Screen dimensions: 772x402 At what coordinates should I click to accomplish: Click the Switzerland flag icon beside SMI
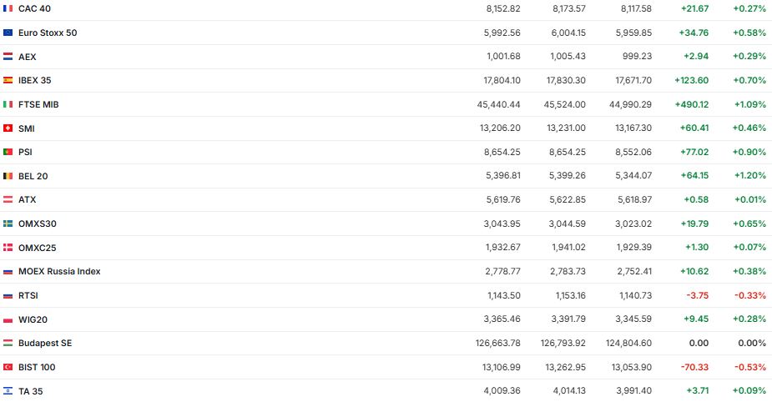click(x=8, y=128)
